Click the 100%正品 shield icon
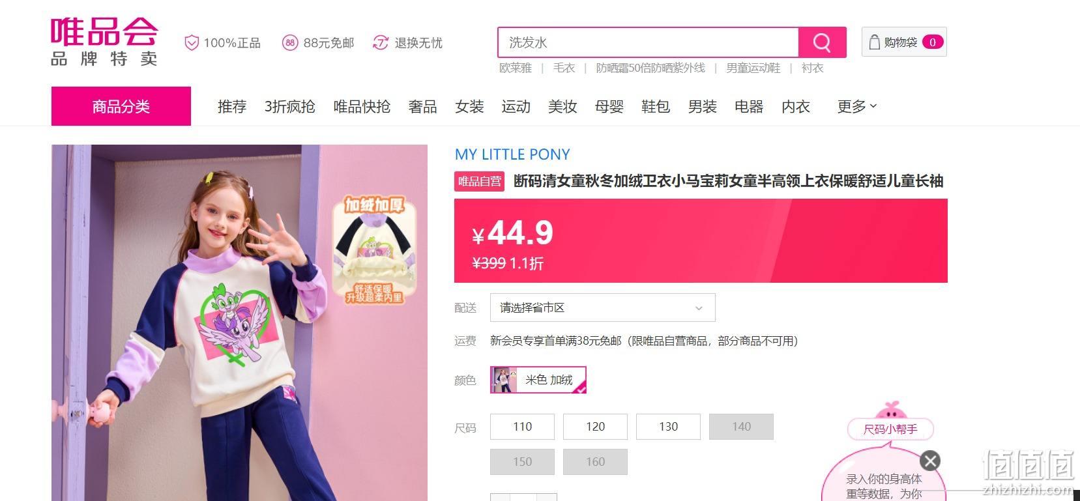 [x=192, y=43]
